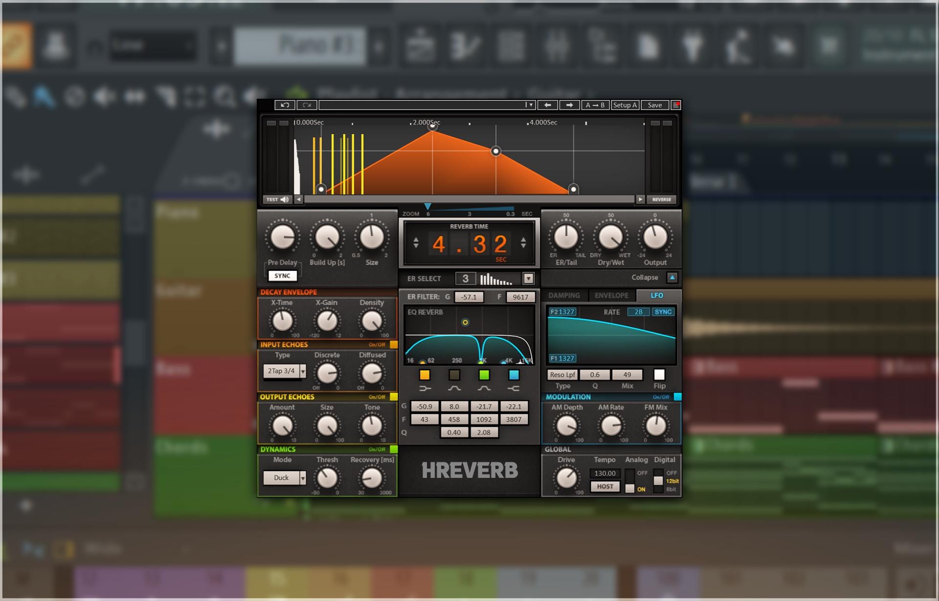This screenshot has height=601, width=939.
Task: Click the ER Filter gain field -57.1
Action: coord(469,297)
